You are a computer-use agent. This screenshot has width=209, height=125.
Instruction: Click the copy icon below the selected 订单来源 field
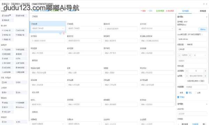coord(60,33)
